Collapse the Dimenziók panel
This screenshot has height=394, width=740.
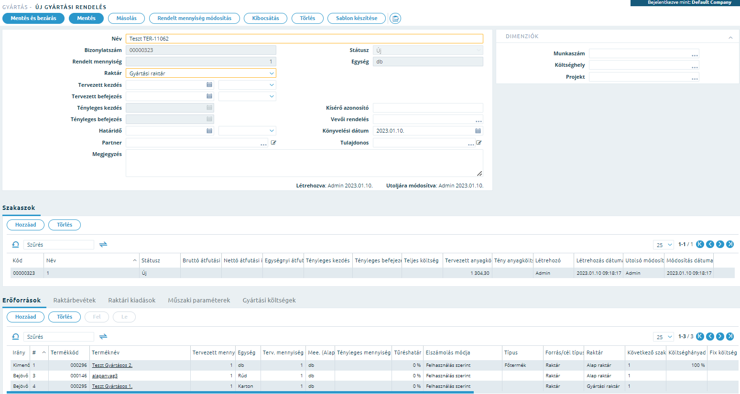pos(730,37)
